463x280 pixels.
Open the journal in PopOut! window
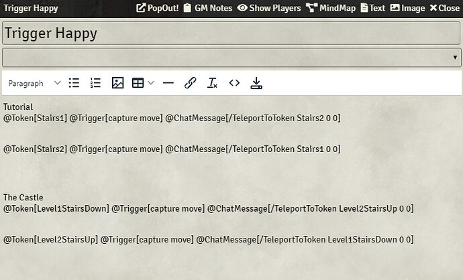coord(157,8)
